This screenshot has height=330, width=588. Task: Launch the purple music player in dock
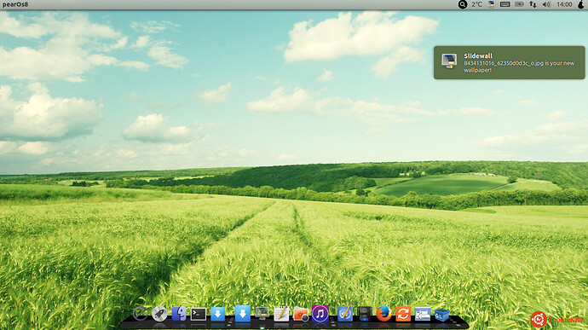click(x=320, y=314)
